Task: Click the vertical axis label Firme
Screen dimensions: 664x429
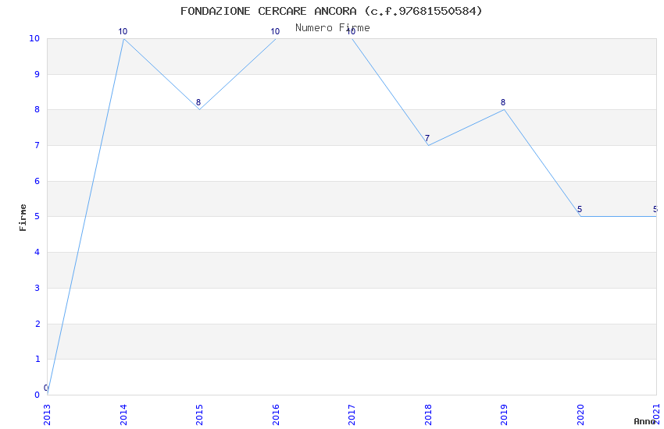Action: click(x=23, y=218)
